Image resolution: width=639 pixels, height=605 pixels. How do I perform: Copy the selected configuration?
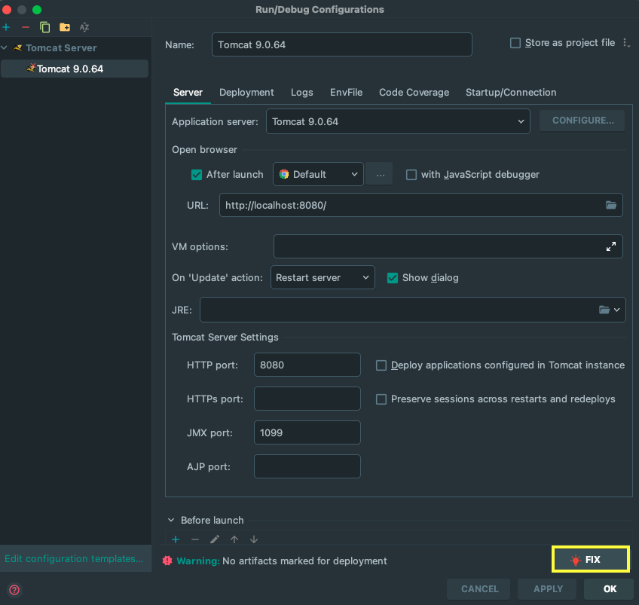click(x=44, y=27)
